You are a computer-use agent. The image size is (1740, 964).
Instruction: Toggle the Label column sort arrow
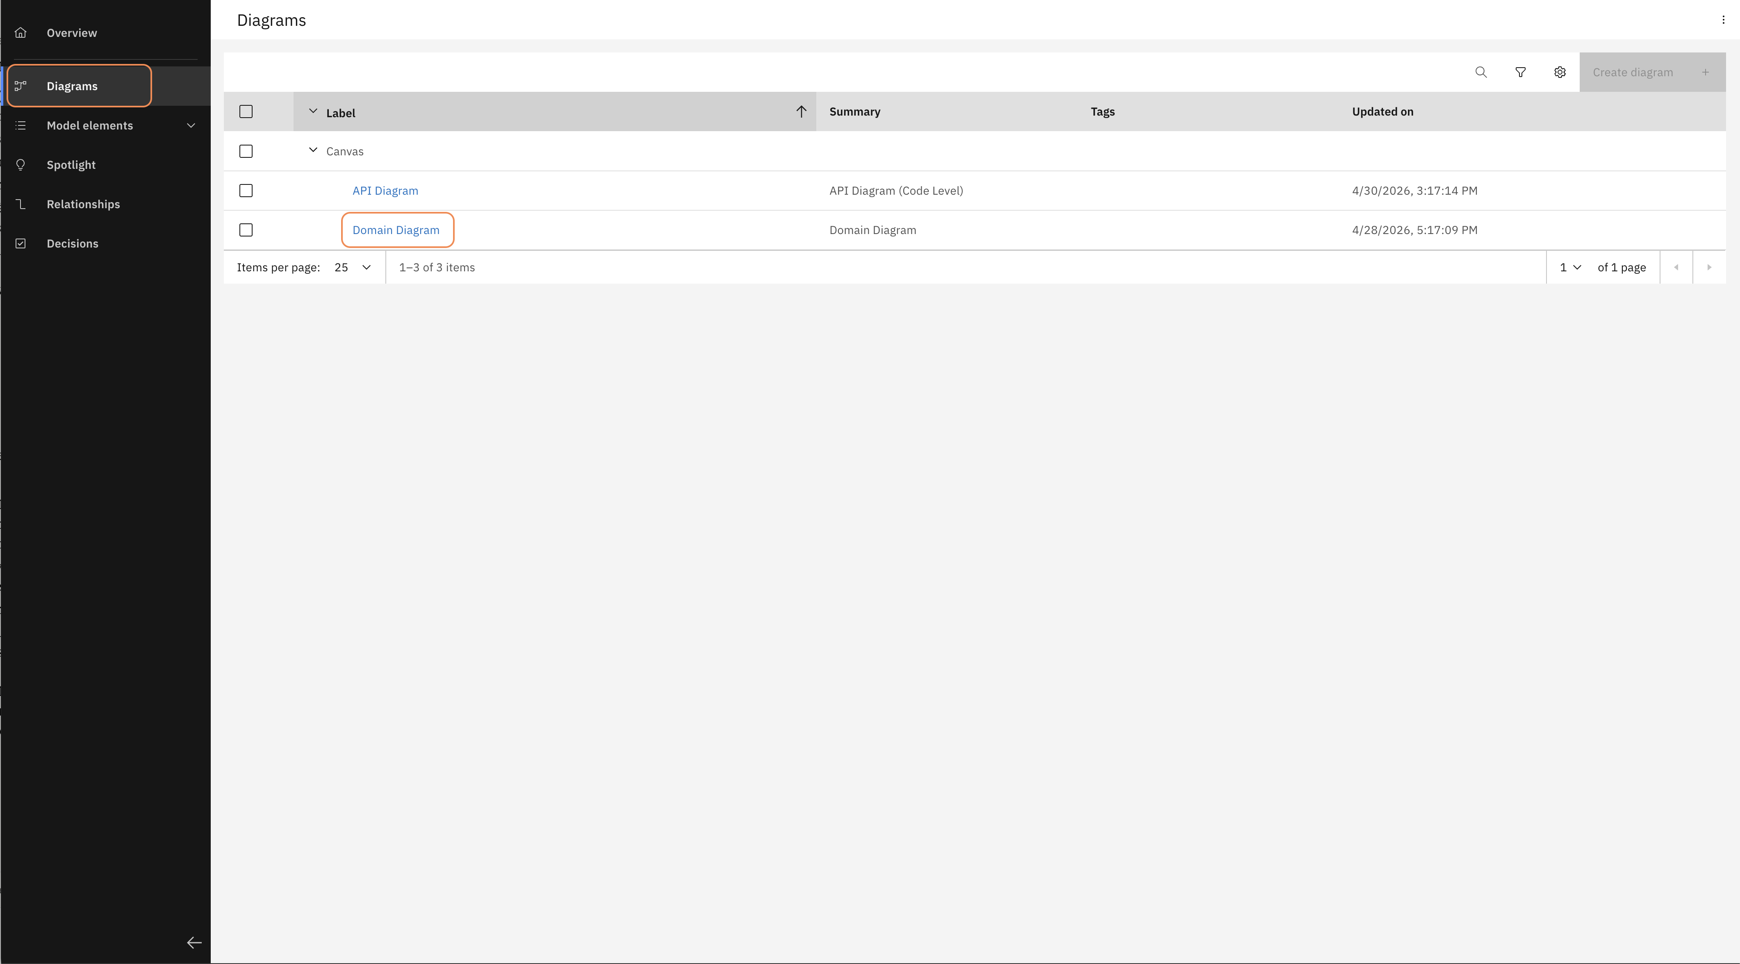click(x=801, y=111)
